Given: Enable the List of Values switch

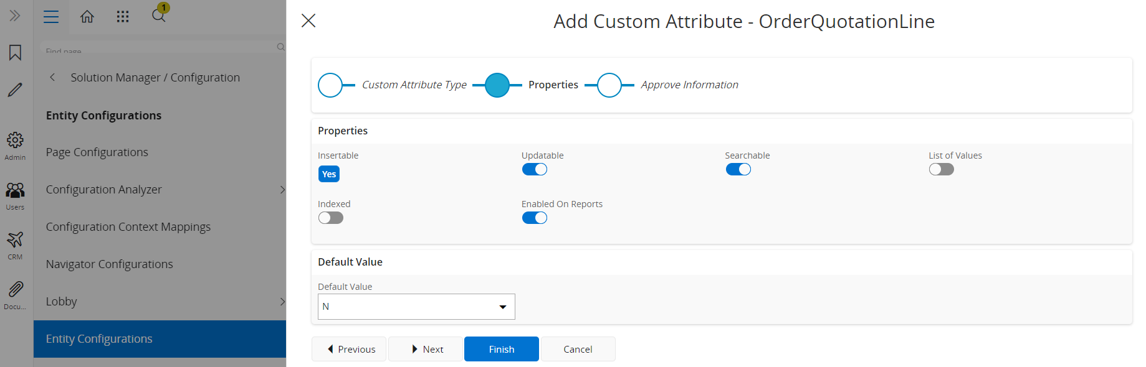Looking at the screenshot, I should pos(942,169).
